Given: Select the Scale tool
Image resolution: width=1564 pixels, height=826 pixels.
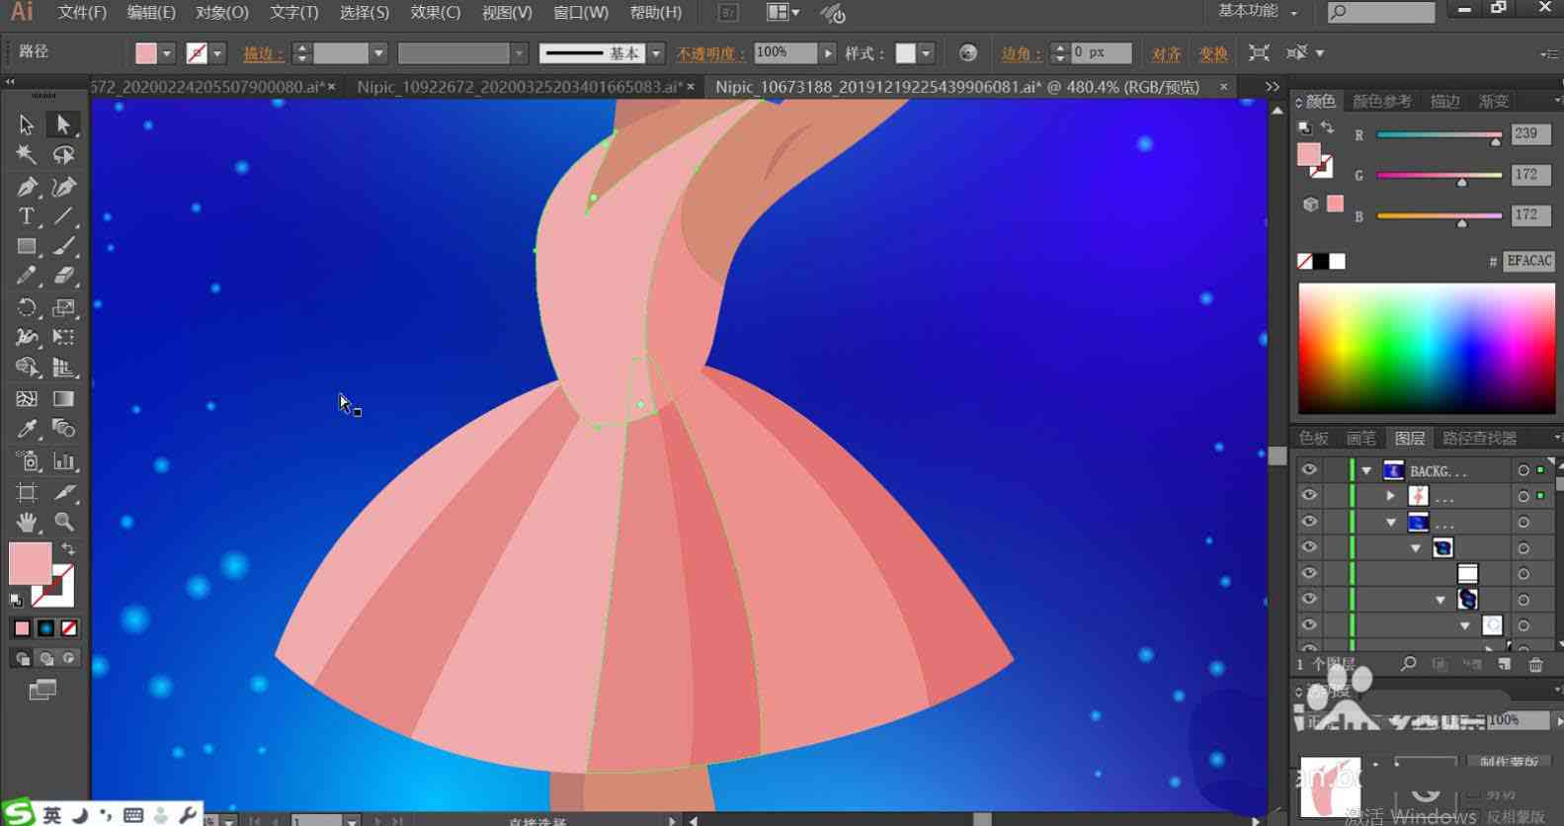Looking at the screenshot, I should click(x=63, y=307).
